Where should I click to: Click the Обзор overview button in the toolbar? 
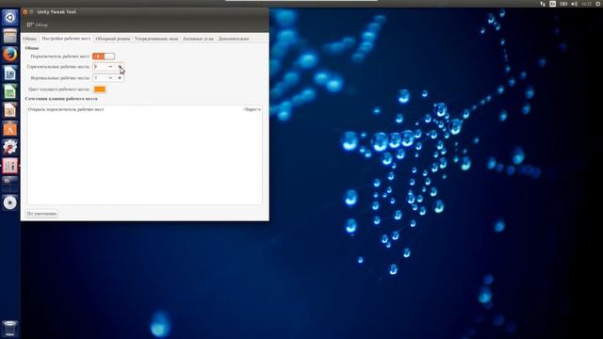[x=38, y=25]
